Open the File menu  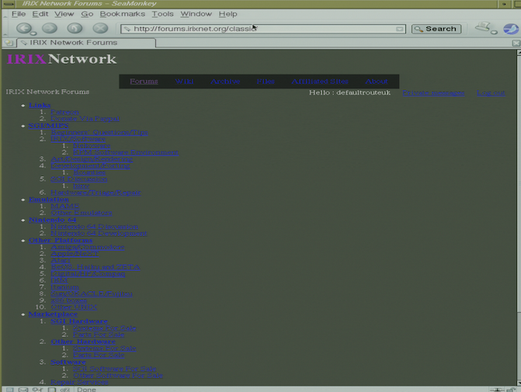tap(19, 14)
